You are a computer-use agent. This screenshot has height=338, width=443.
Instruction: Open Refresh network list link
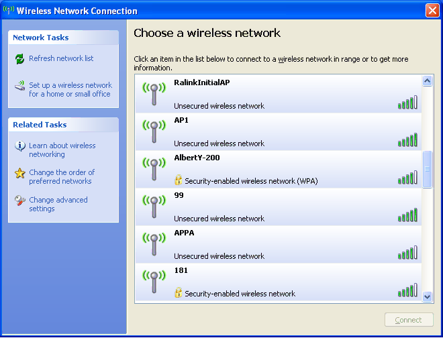tap(61, 58)
